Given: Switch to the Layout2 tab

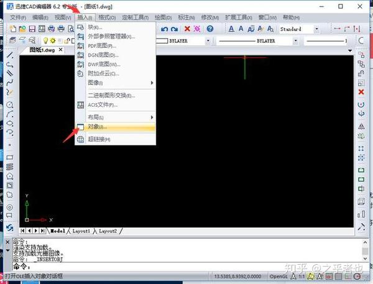Looking at the screenshot, I should [x=108, y=231].
